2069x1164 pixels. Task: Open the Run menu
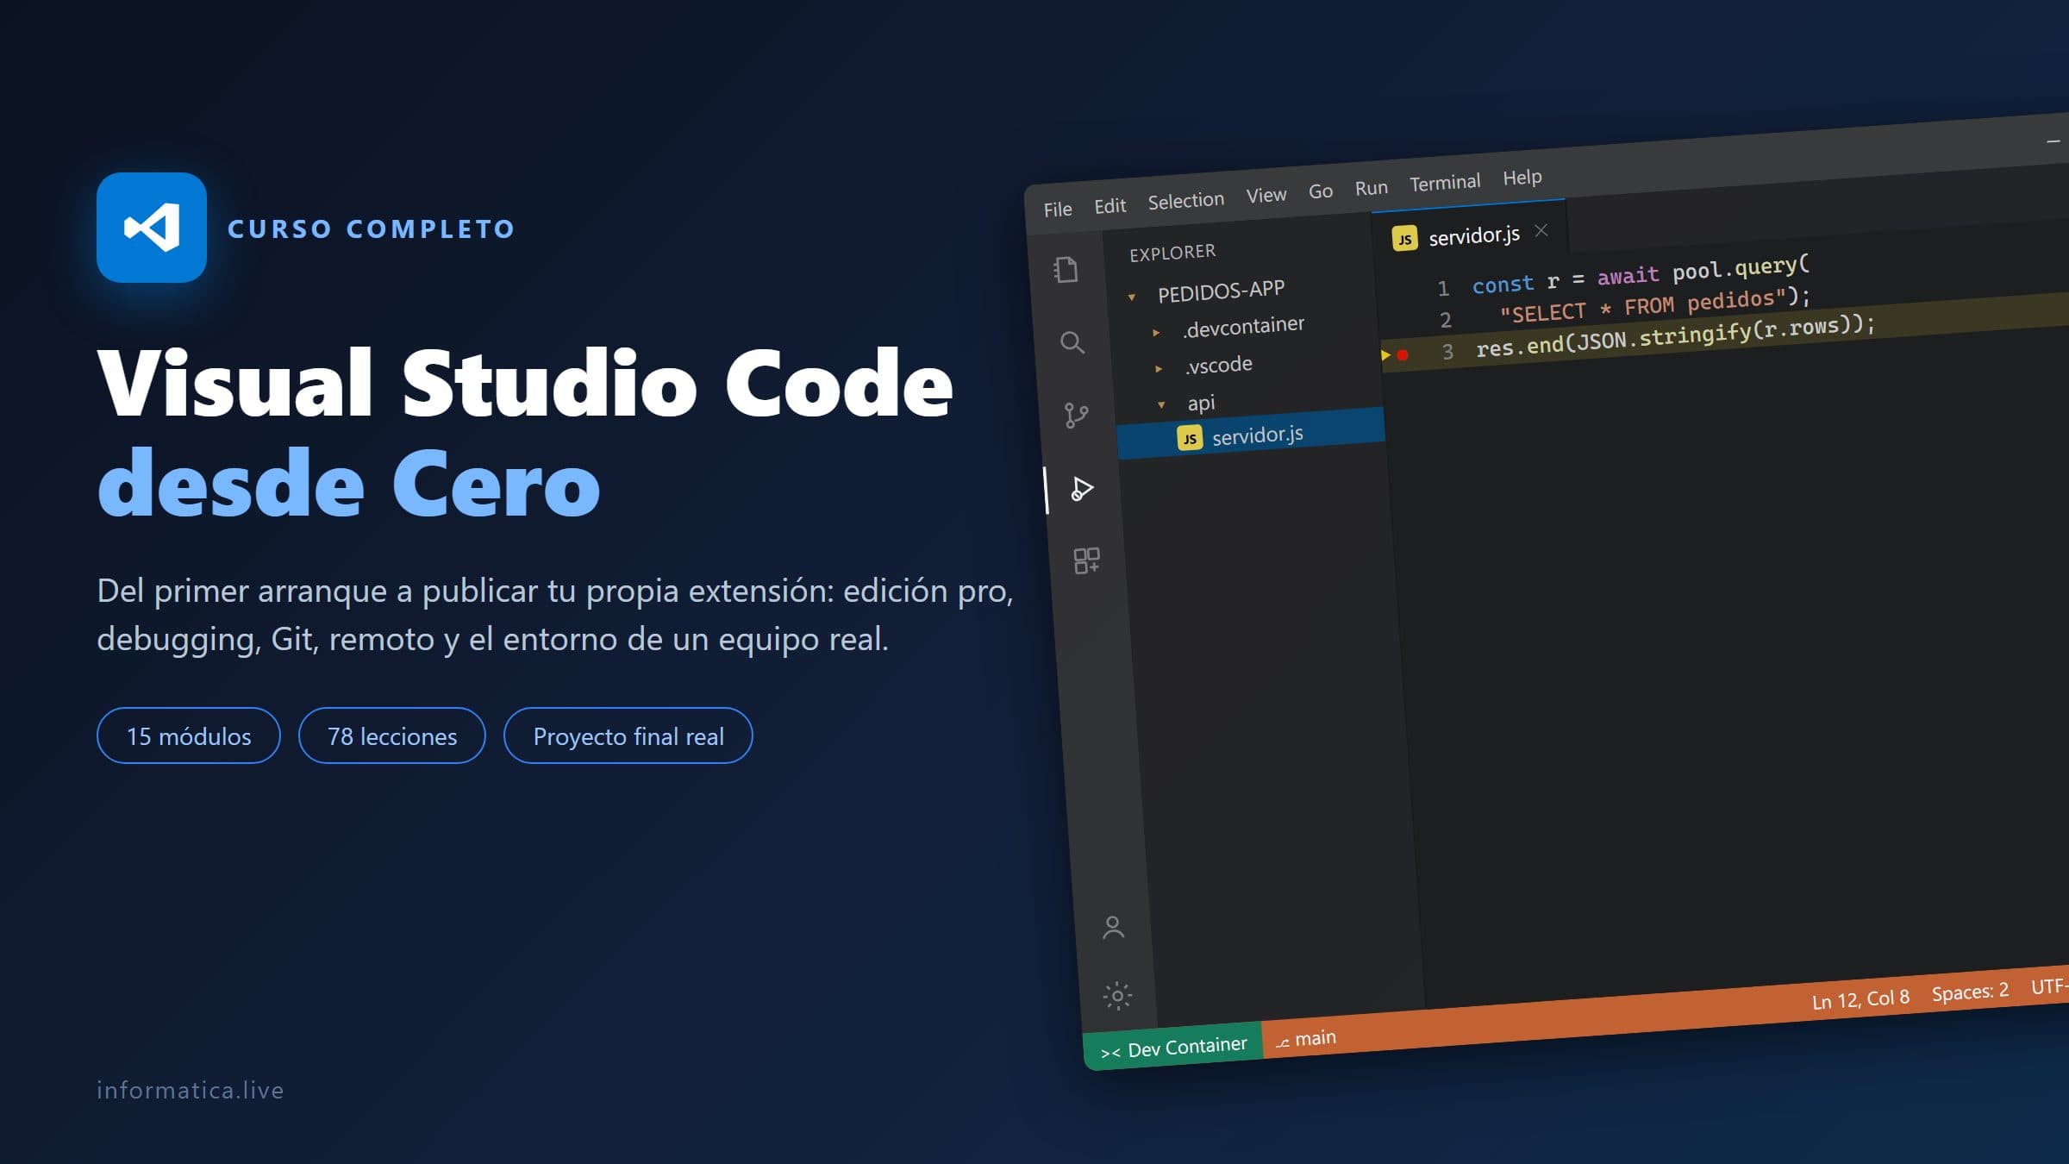1371,187
